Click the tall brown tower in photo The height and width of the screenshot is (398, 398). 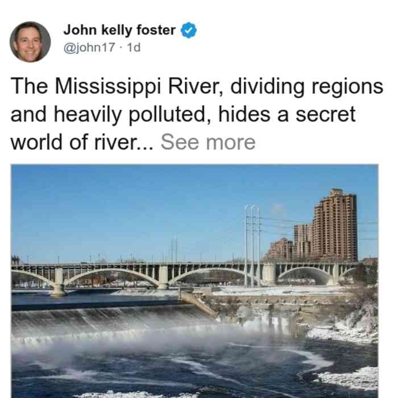pos(335,226)
